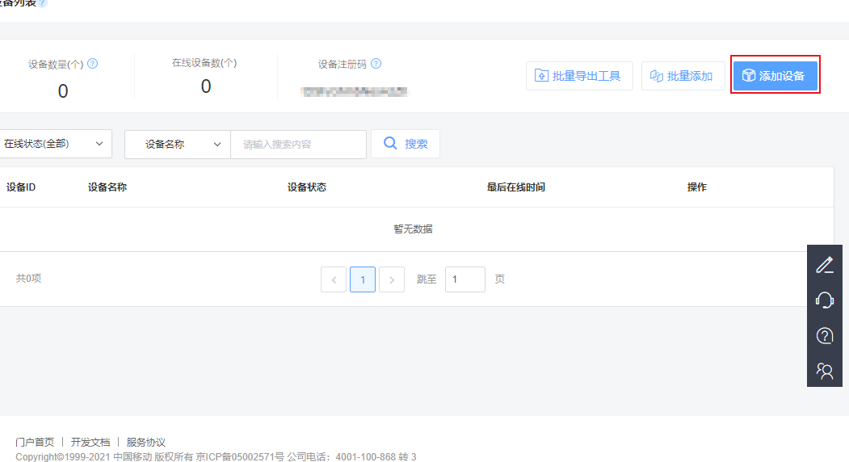Open the 批量添加 button
Image resolution: width=849 pixels, height=462 pixels.
(683, 76)
